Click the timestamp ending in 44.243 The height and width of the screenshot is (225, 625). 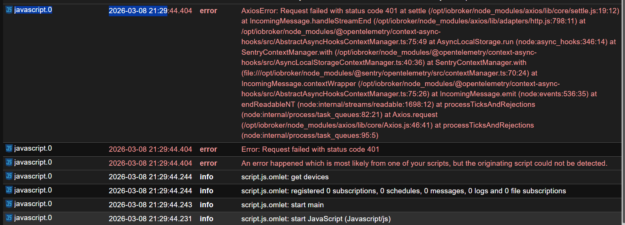tap(150, 205)
